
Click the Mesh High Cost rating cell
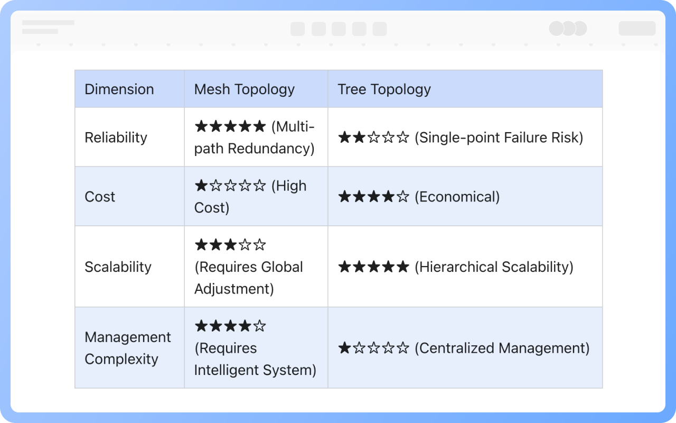click(250, 197)
